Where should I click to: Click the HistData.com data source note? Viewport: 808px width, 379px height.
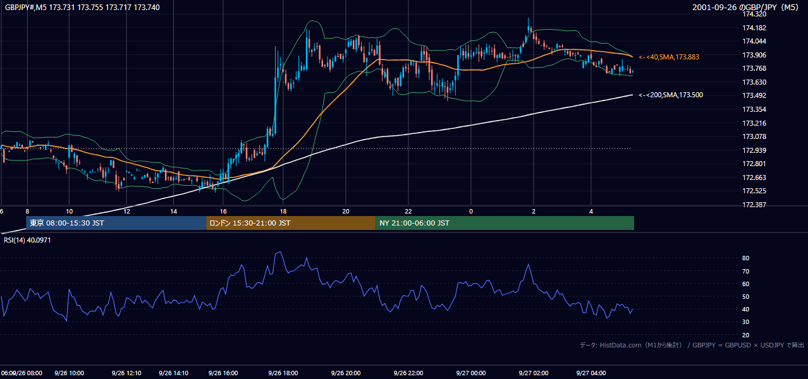(692, 345)
